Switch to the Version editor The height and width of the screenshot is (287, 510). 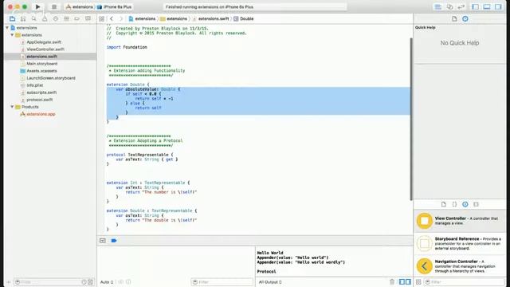pyautogui.click(x=461, y=7)
